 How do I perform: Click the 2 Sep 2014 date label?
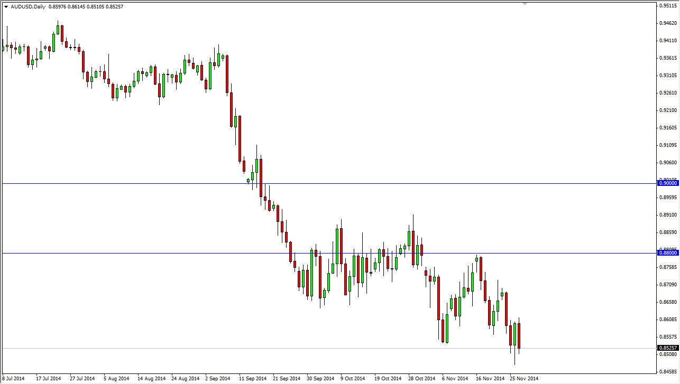point(217,379)
